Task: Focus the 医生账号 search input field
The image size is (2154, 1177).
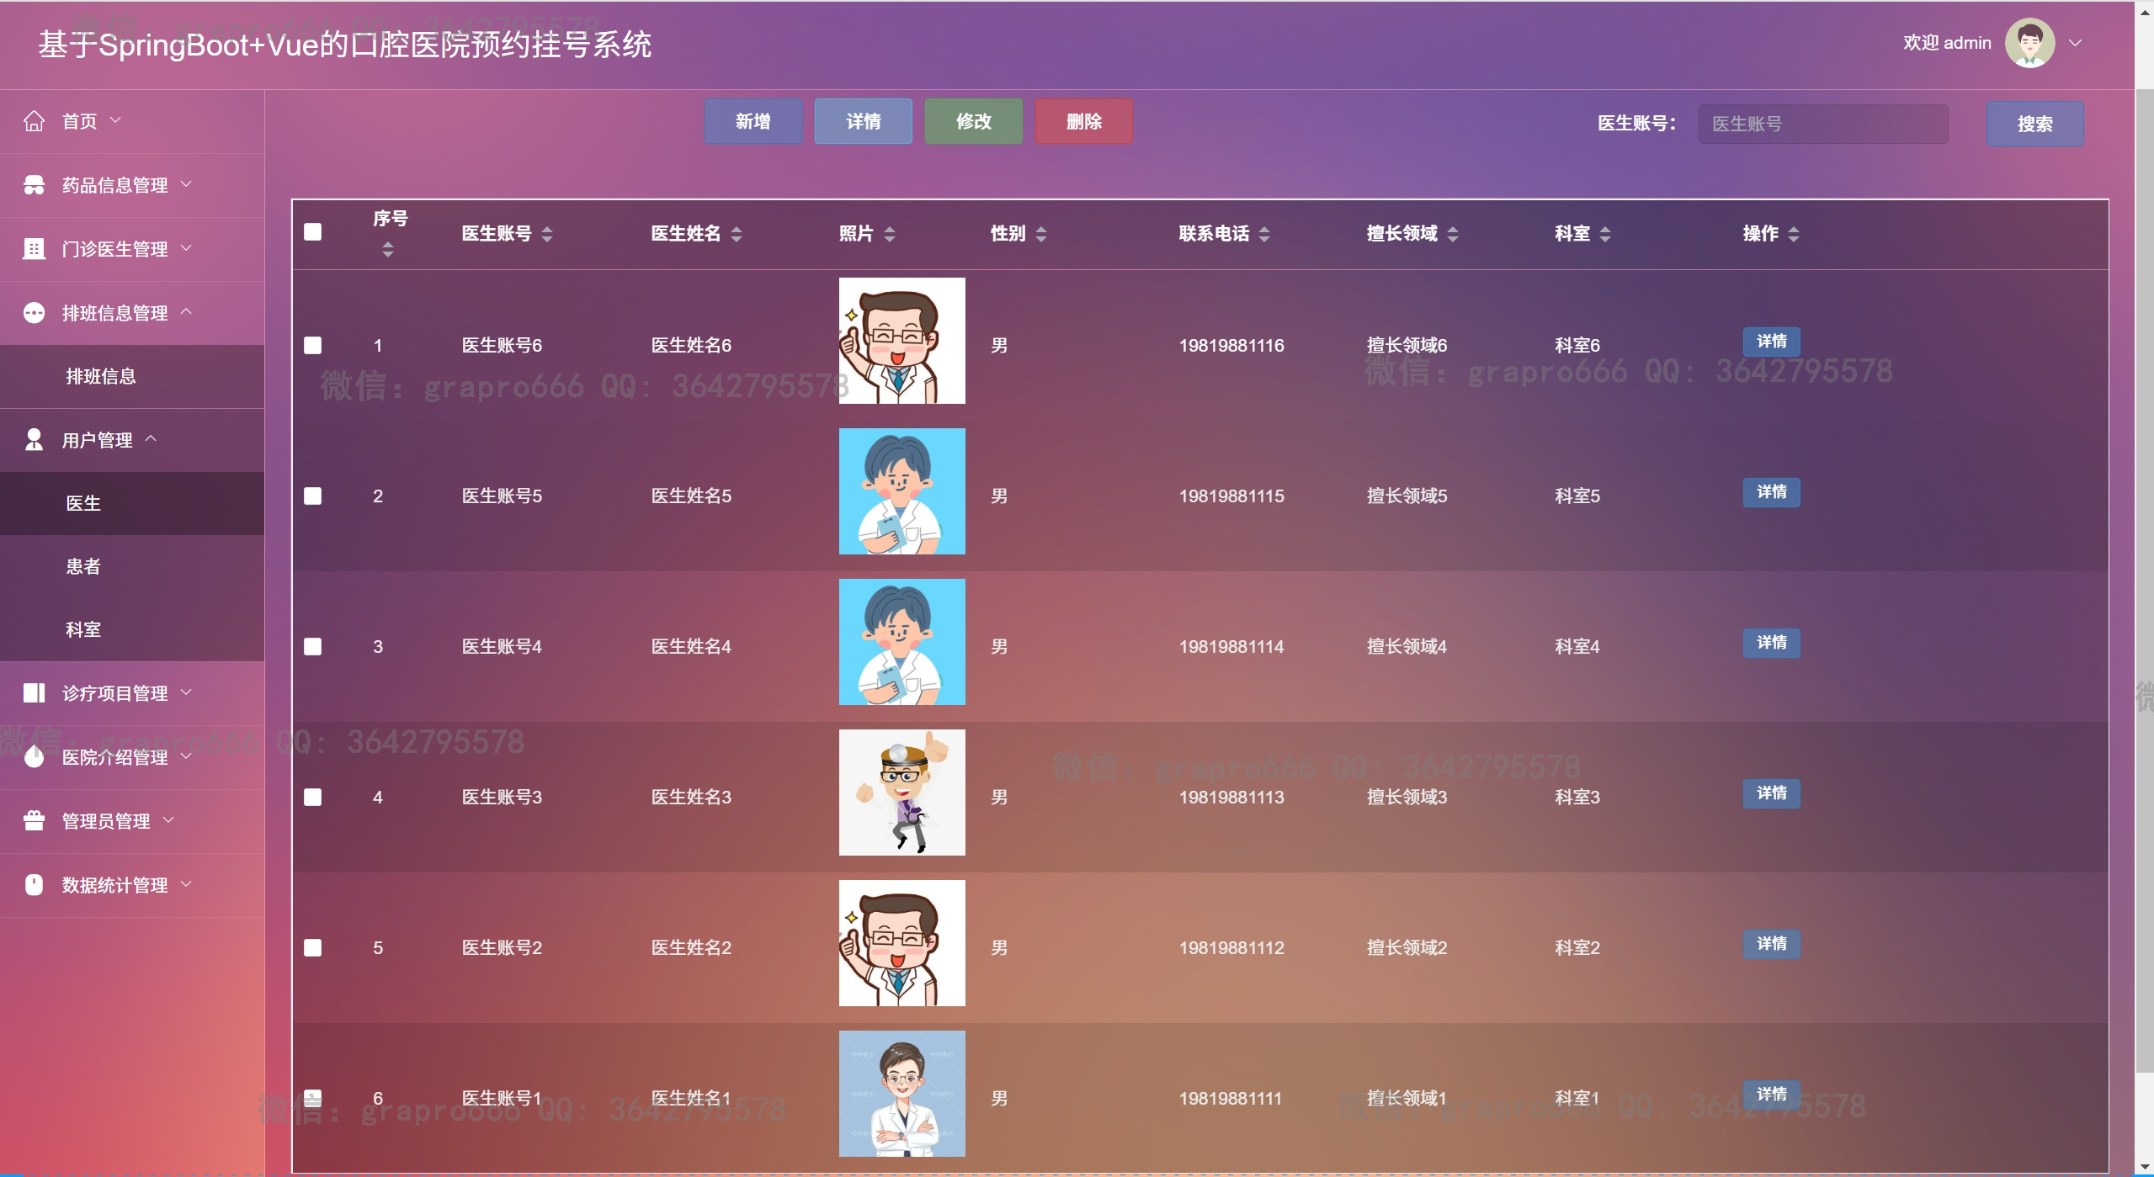Action: pos(1822,124)
